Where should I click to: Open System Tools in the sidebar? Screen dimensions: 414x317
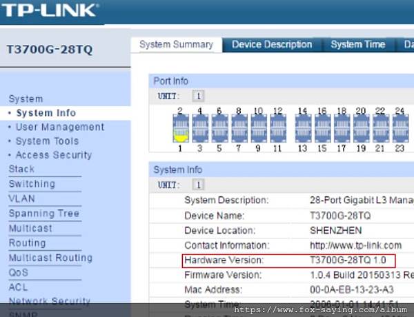click(x=48, y=141)
